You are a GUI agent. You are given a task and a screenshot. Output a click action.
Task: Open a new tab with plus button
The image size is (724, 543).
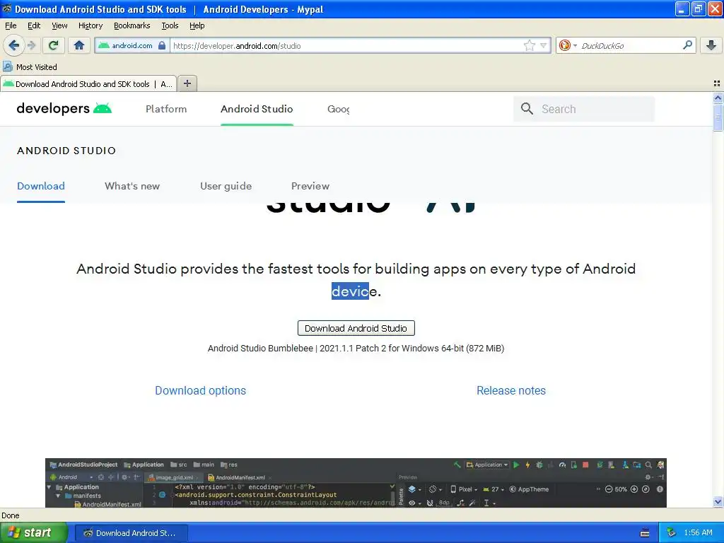[x=187, y=83]
